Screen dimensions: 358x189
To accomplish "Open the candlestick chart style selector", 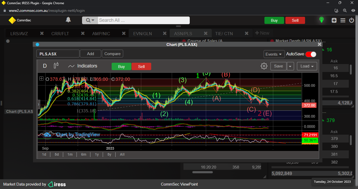I will point(56,66).
